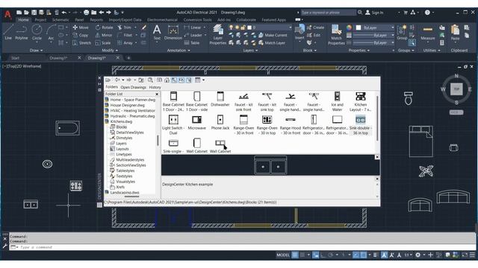The height and width of the screenshot is (268, 478).
Task: Select the Microwave block
Action: [x=196, y=123]
